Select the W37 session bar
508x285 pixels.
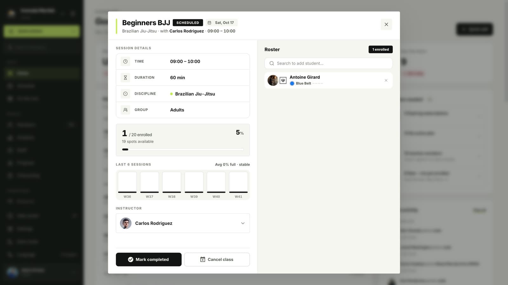click(150, 182)
